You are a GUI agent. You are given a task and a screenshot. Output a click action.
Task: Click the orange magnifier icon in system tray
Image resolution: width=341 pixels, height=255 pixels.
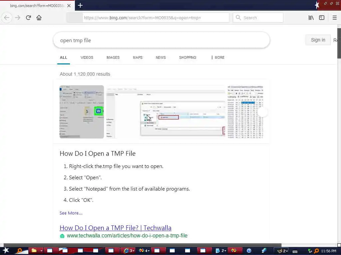coord(316,251)
